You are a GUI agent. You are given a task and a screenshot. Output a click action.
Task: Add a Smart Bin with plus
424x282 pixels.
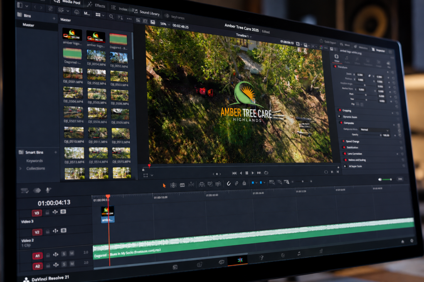55,152
